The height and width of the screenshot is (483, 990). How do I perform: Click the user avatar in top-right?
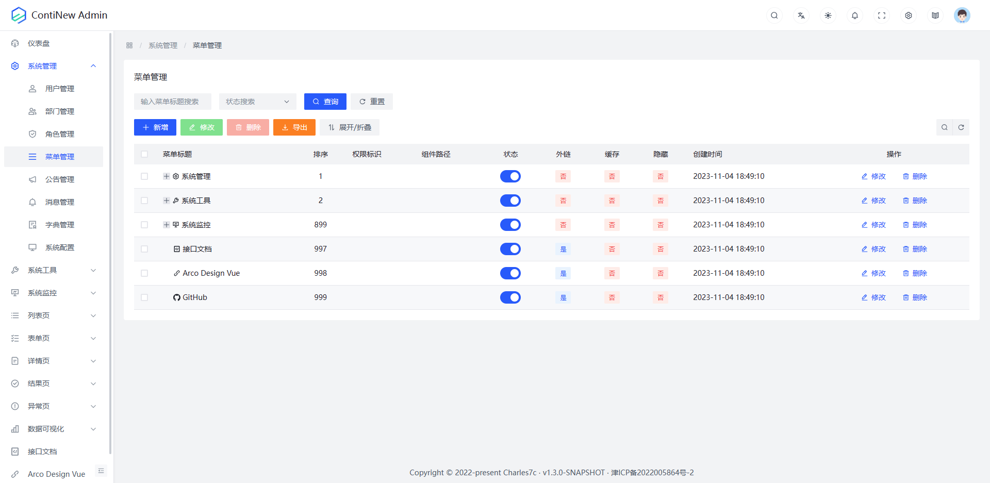(x=962, y=15)
